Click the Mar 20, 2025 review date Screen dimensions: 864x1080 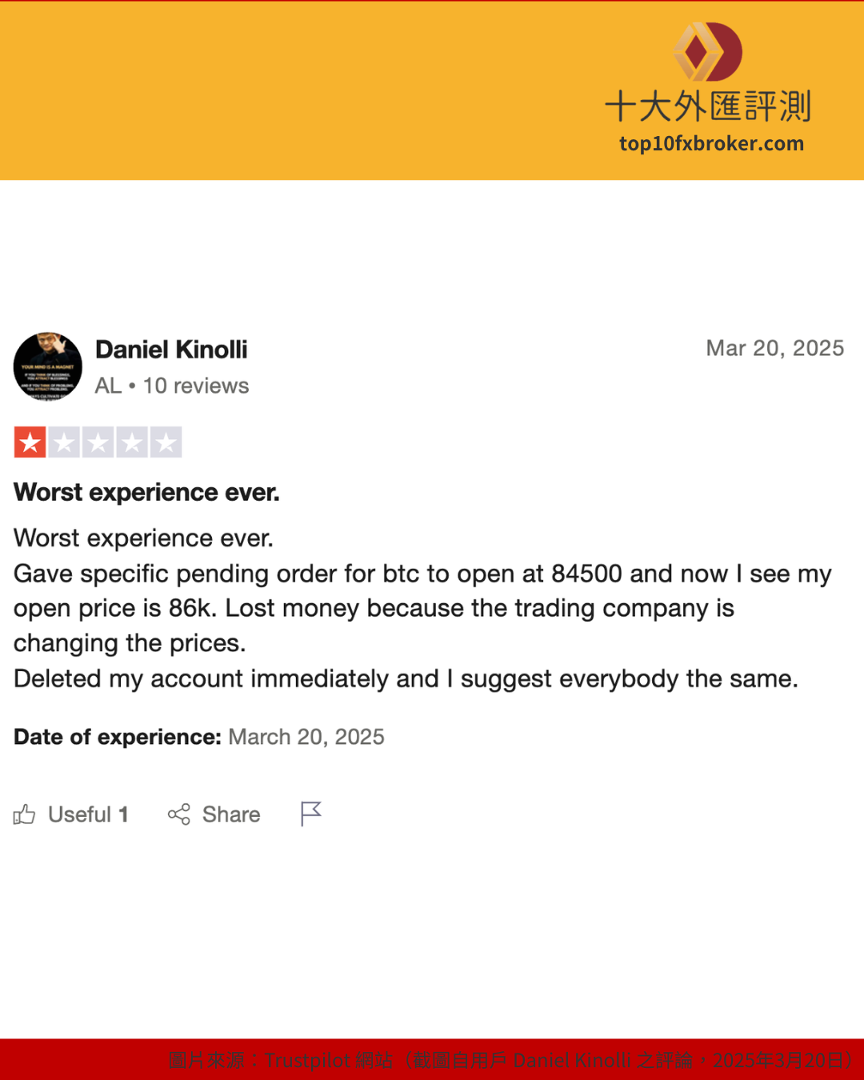(774, 348)
